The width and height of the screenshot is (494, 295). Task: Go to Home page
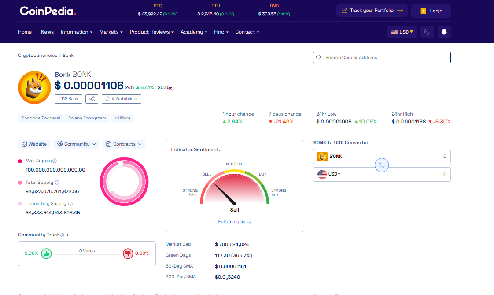25,32
